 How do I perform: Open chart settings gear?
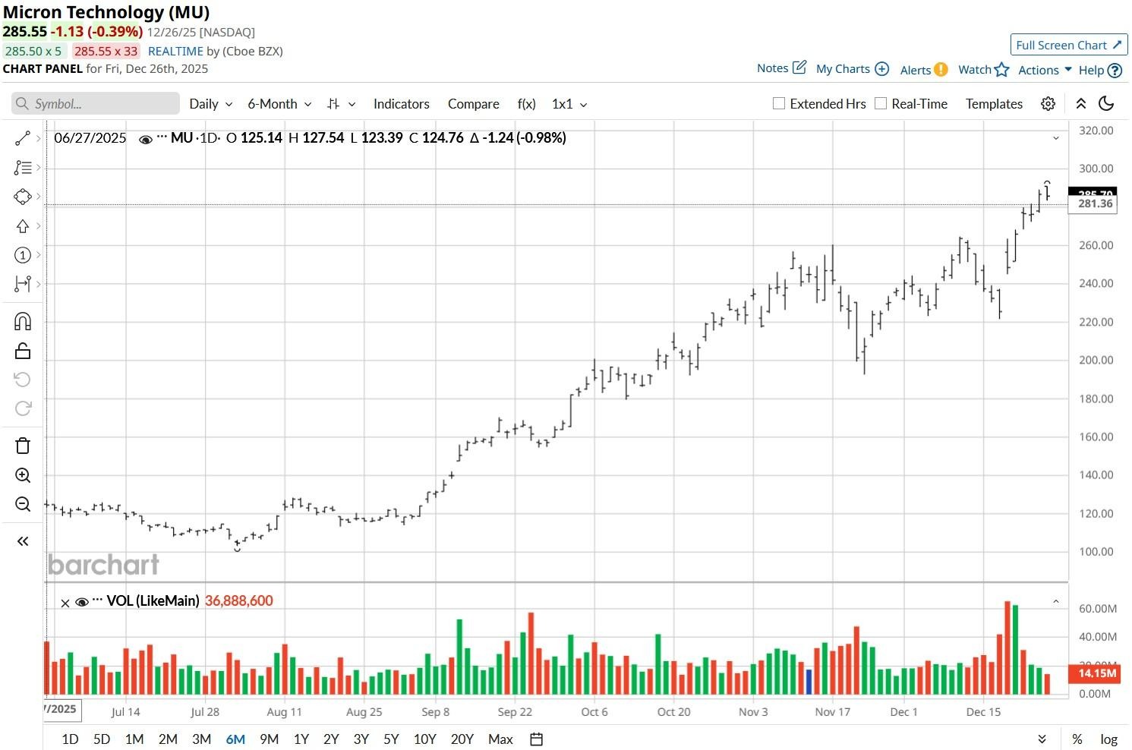pos(1048,104)
